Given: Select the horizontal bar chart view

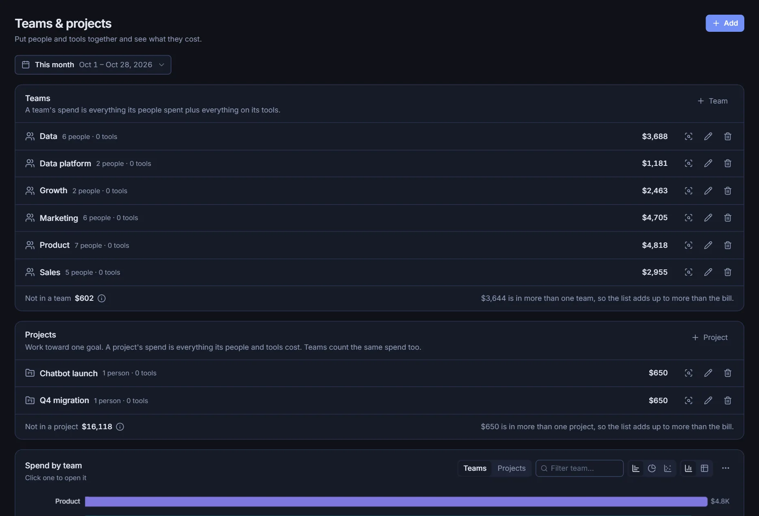Looking at the screenshot, I should coord(636,468).
